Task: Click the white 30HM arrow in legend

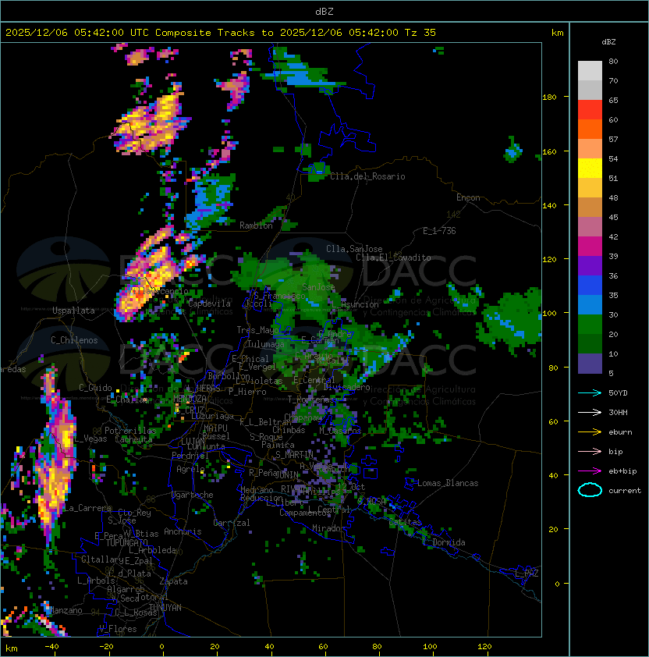Action: coord(590,412)
